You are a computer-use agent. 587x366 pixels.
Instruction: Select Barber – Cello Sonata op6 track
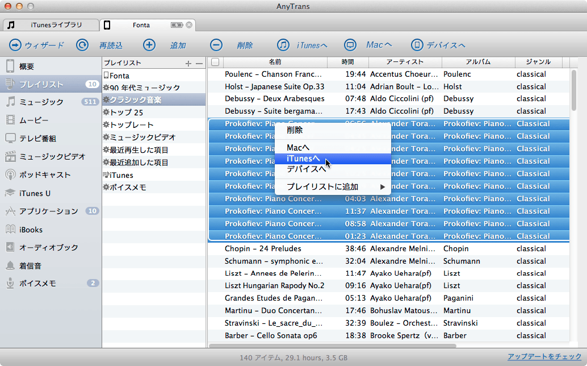tap(388, 336)
